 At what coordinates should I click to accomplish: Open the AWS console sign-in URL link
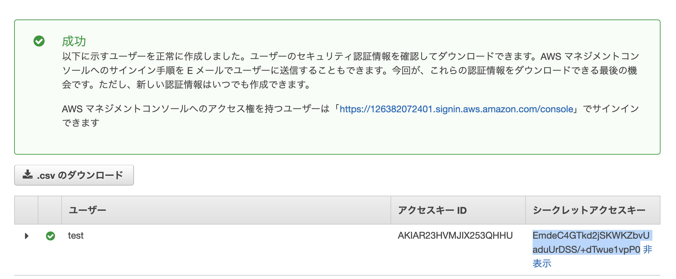456,109
